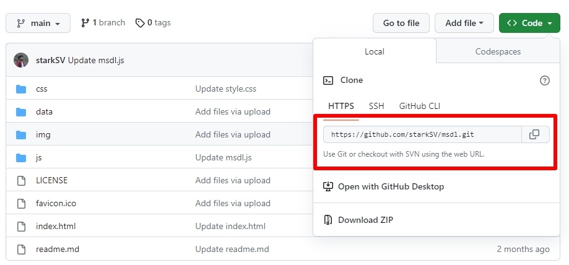Image resolution: width=569 pixels, height=265 pixels.
Task: Click the git branch icon in main button
Action: point(21,24)
